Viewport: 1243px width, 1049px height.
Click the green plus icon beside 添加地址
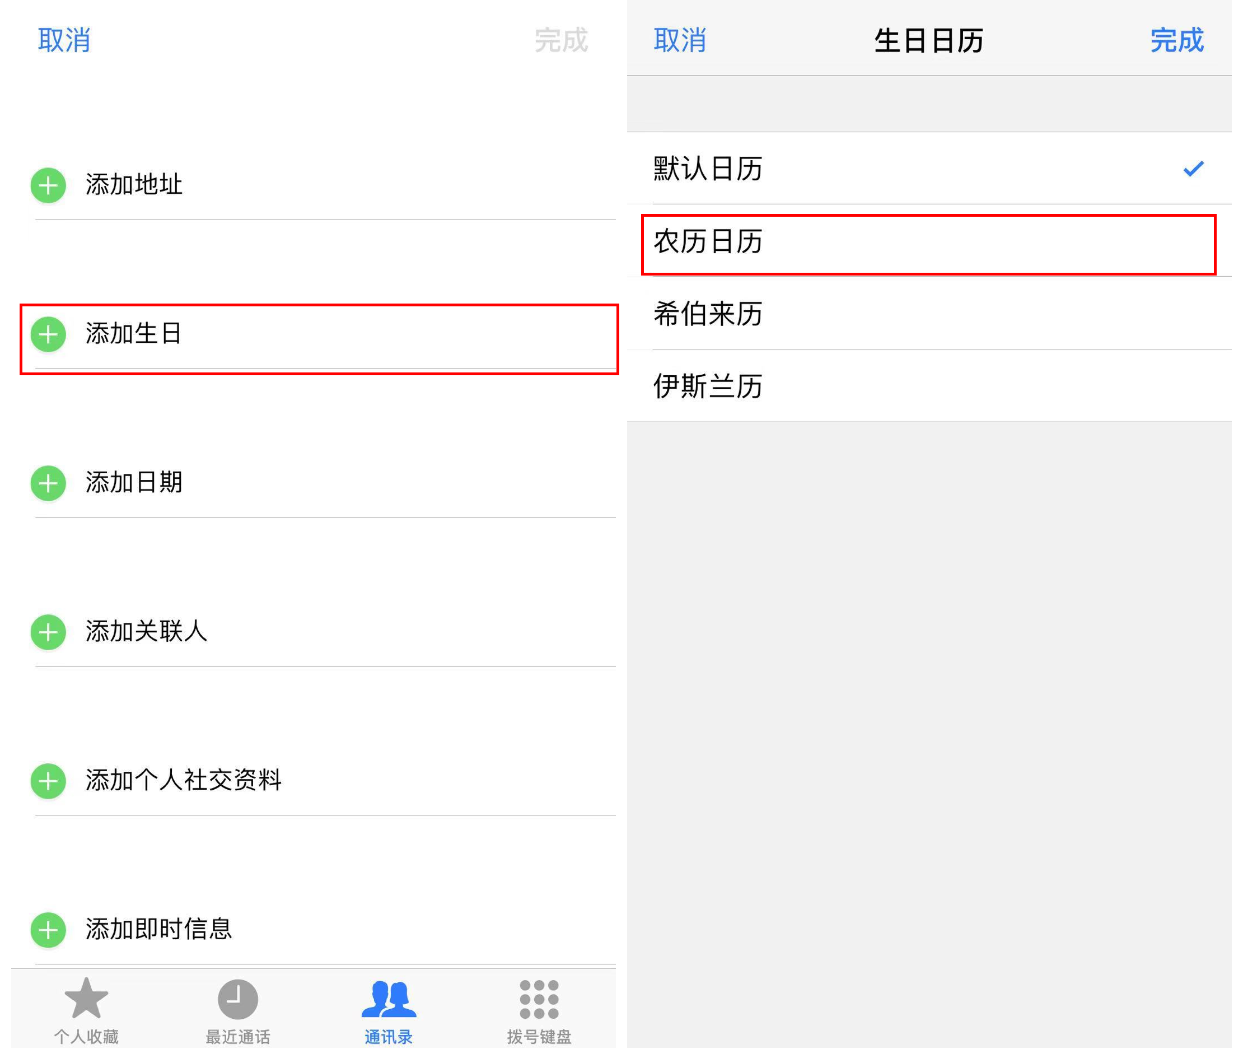[48, 185]
